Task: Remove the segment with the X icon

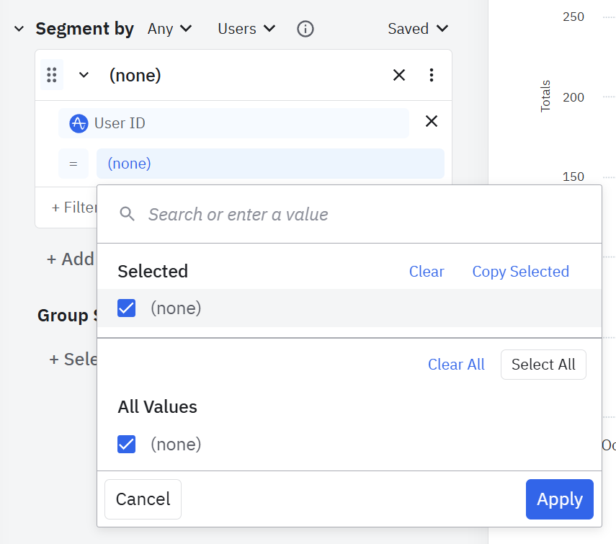Action: click(x=398, y=75)
